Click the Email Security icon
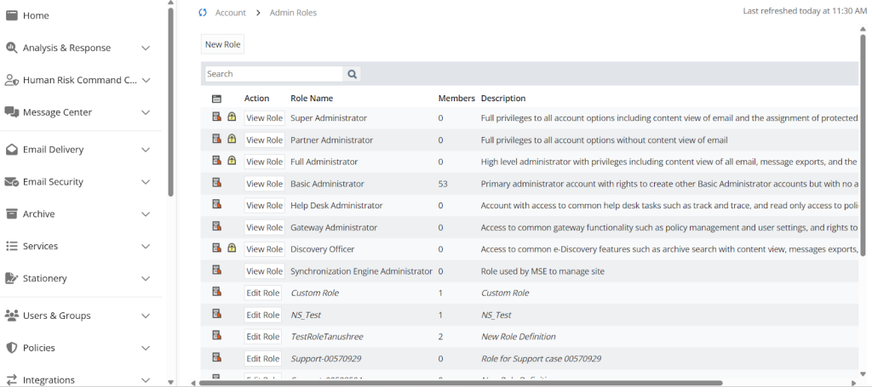Screen dimensions: 872x387 [12, 181]
